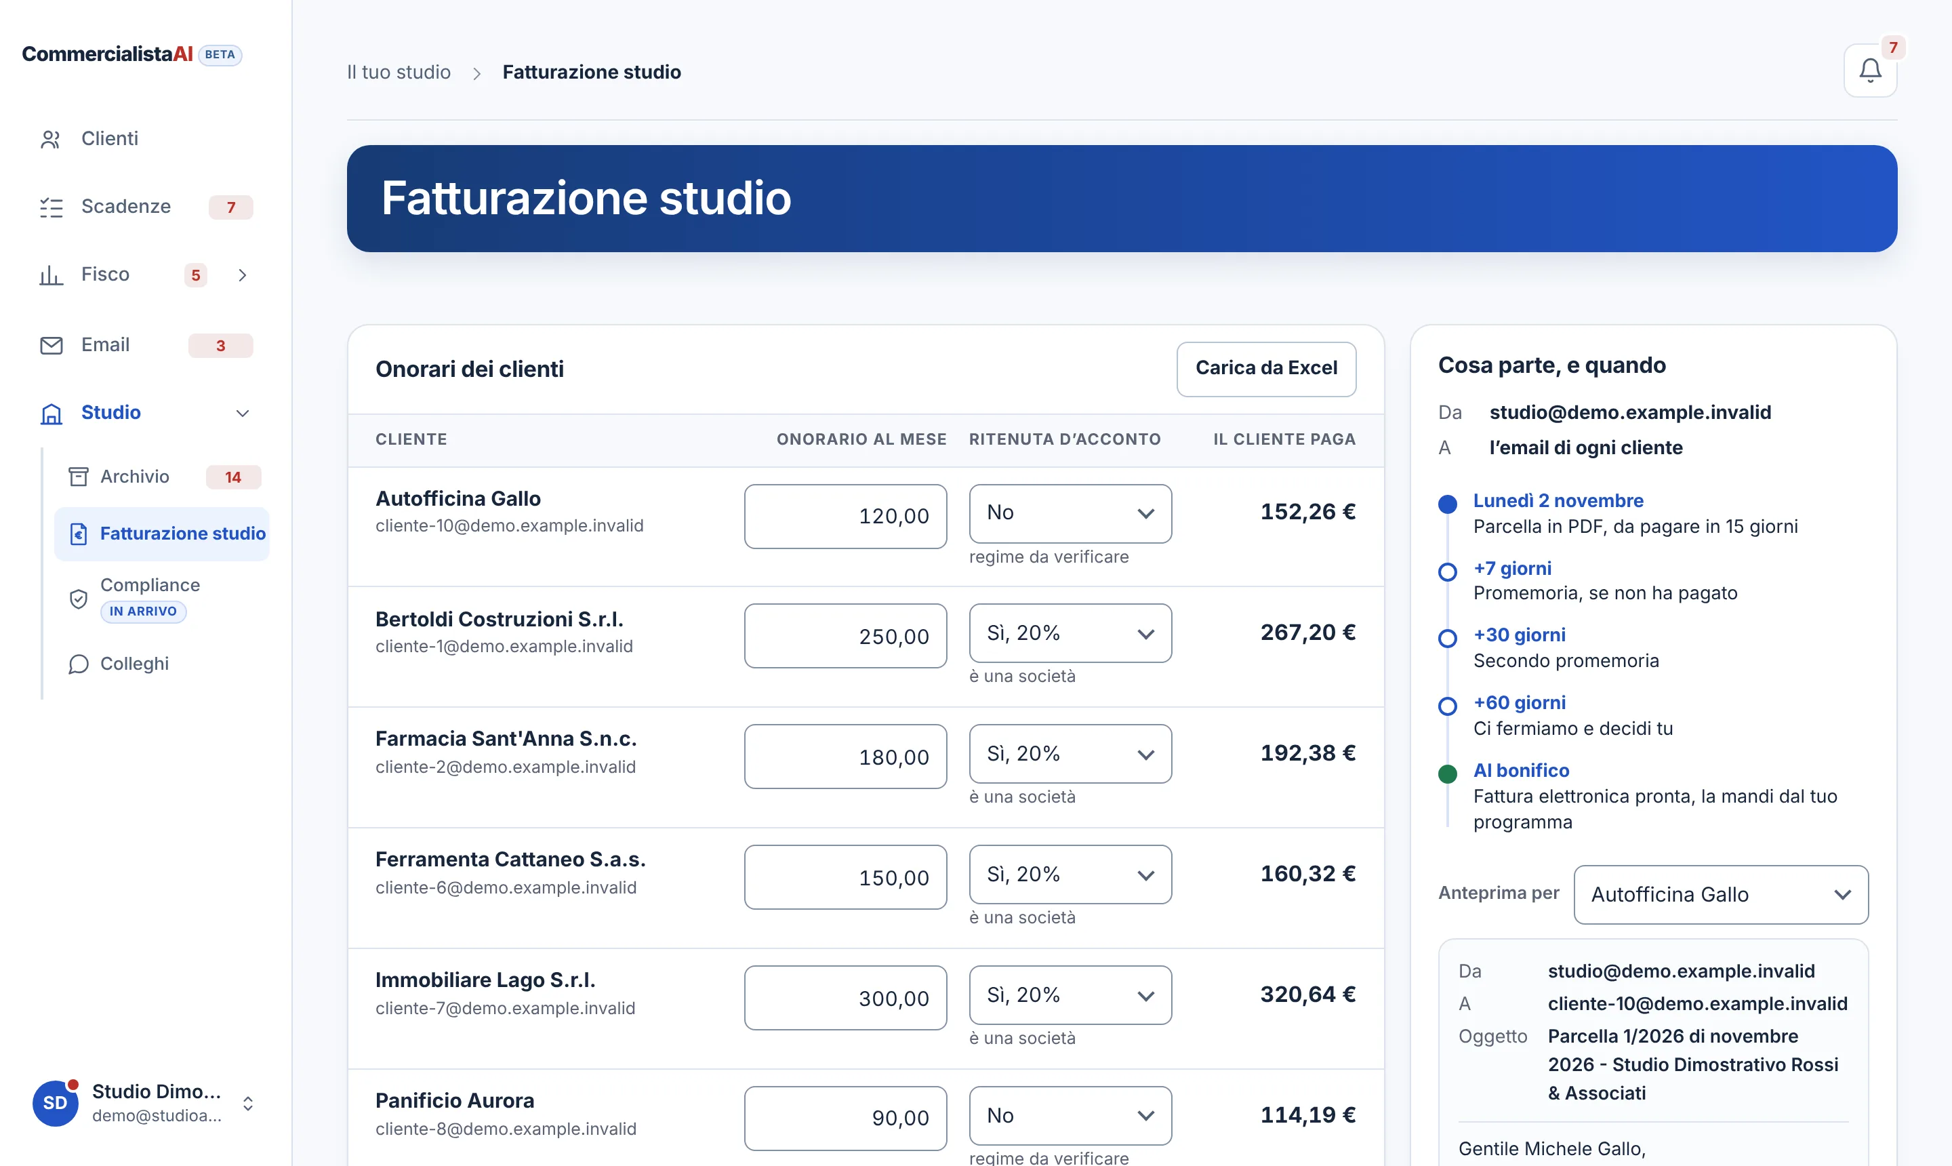
Task: Open Email in the sidebar
Action: pyautogui.click(x=145, y=345)
